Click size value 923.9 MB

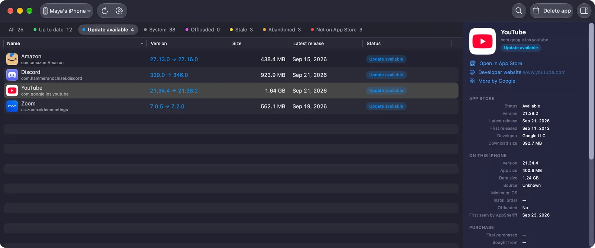coord(273,75)
